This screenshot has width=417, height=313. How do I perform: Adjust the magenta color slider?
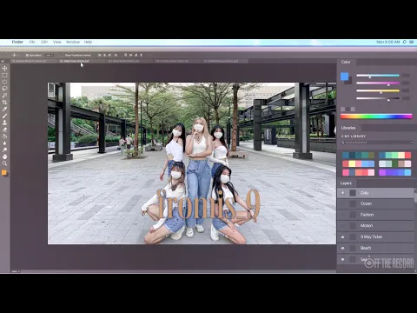378,83
